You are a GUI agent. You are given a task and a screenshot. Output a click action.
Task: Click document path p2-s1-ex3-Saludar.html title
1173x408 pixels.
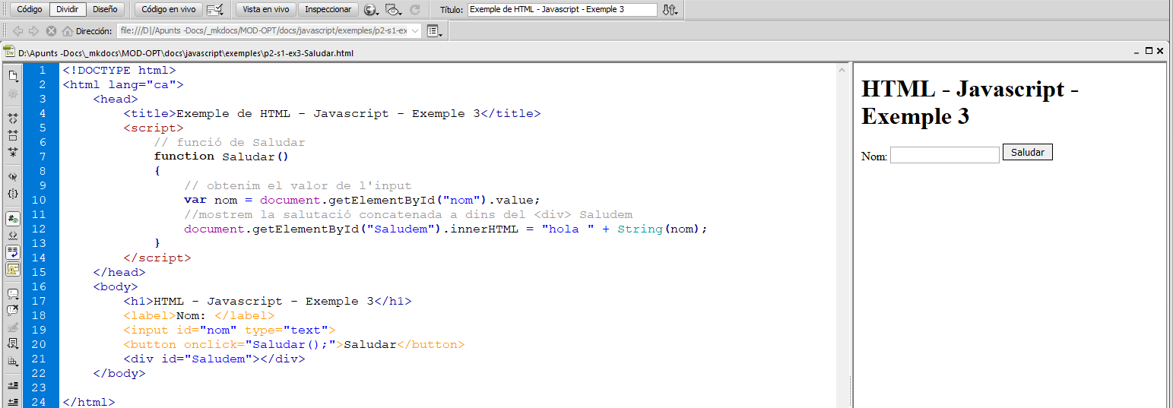[x=186, y=53]
